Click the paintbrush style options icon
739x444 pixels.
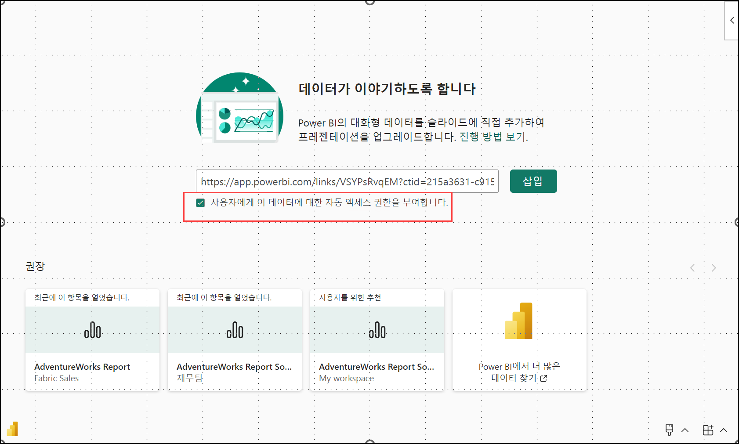click(669, 430)
